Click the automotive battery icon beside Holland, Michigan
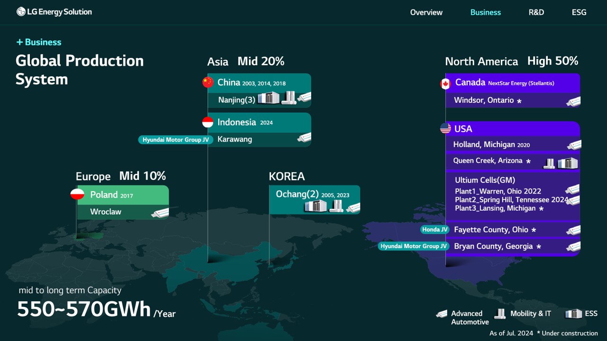Screen dimensions: 607x341 (x=574, y=145)
